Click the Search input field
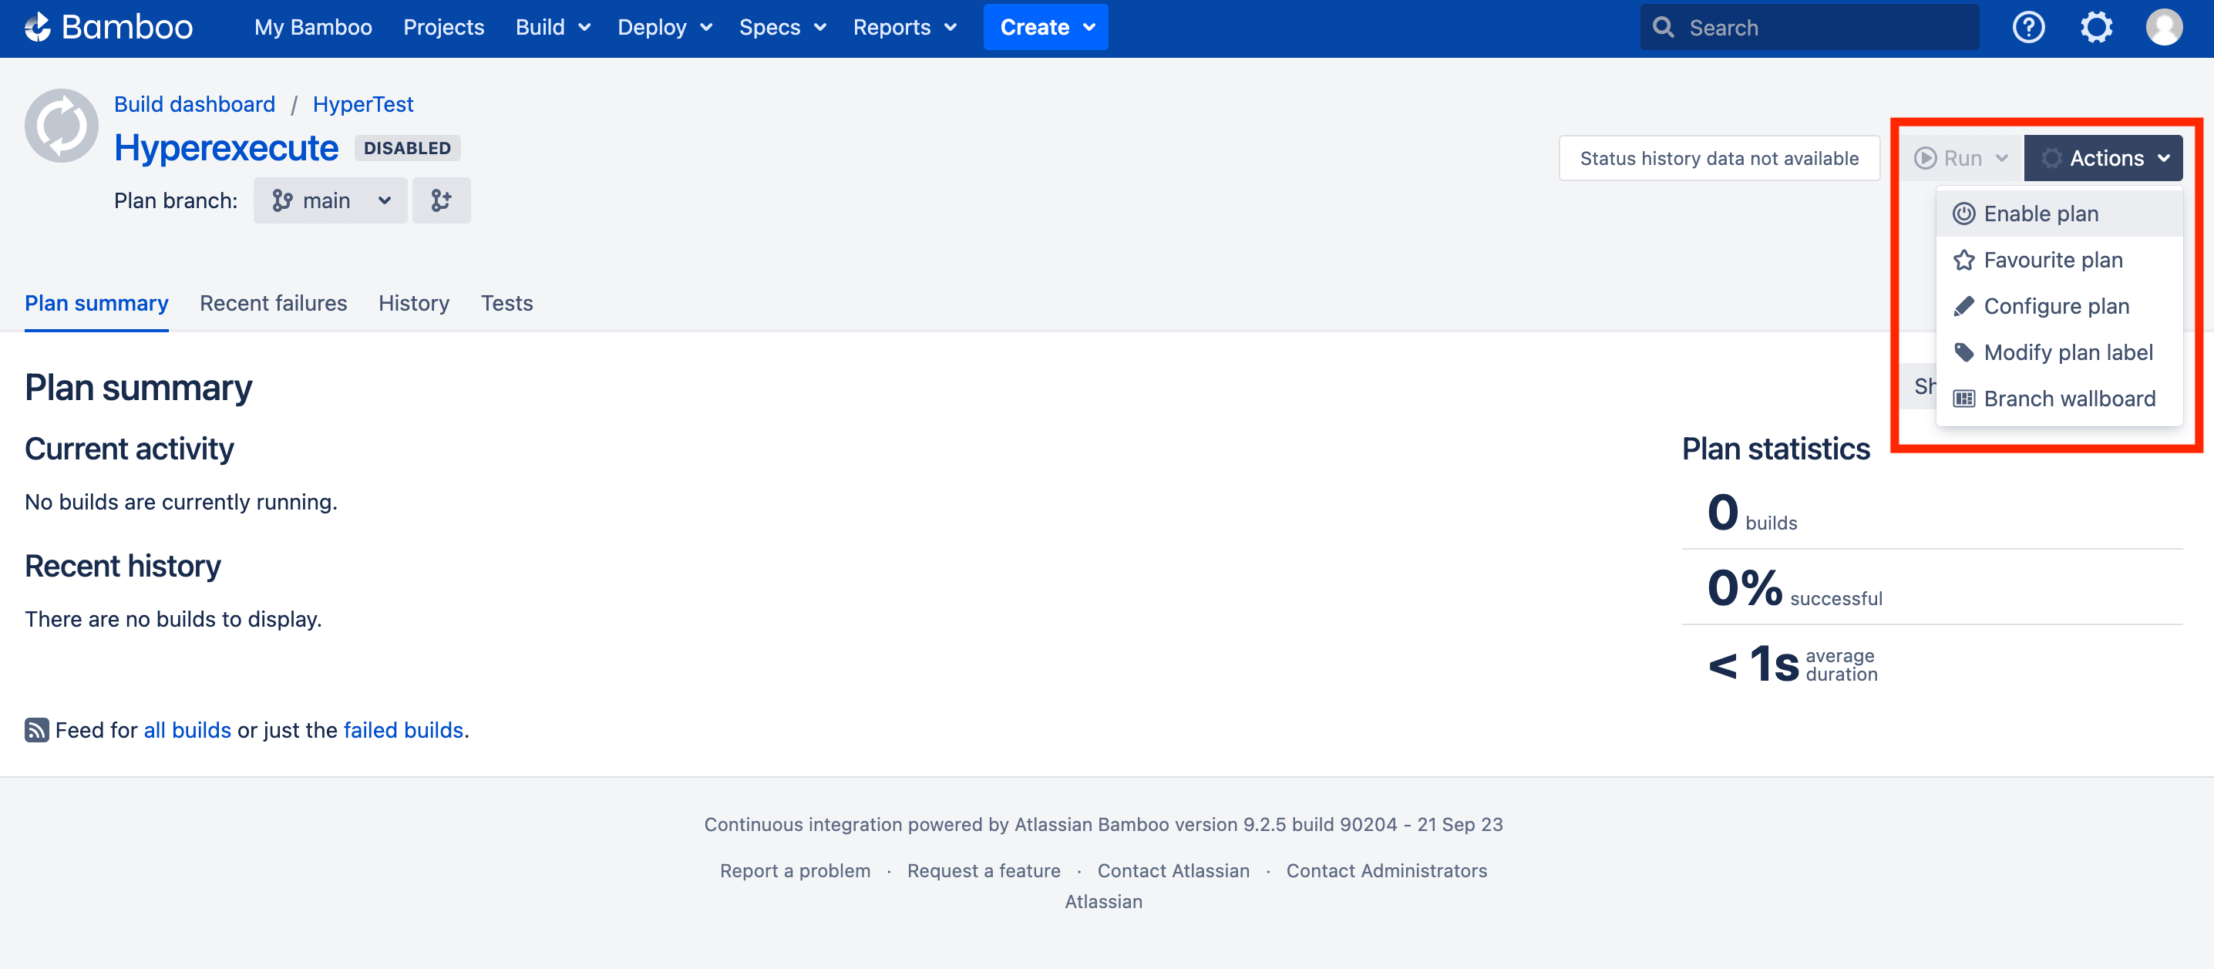This screenshot has width=2214, height=969. coord(1822,28)
